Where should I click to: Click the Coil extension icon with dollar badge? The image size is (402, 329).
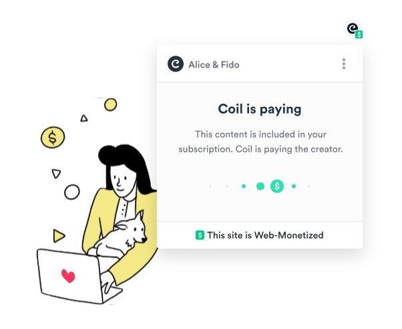point(354,30)
